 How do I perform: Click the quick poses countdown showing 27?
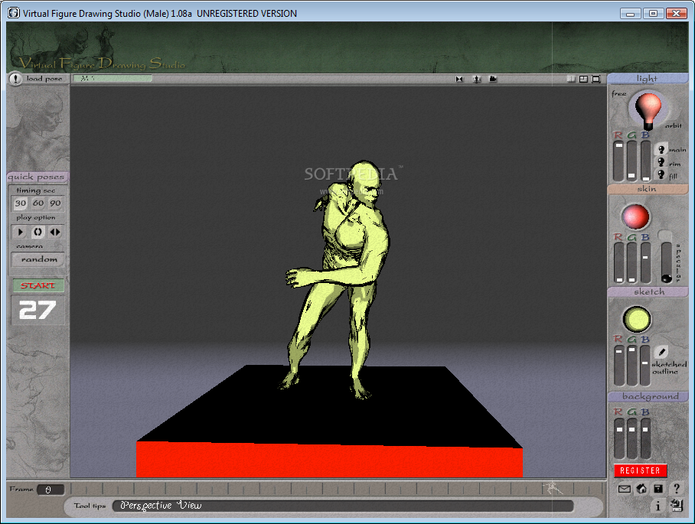[38, 310]
